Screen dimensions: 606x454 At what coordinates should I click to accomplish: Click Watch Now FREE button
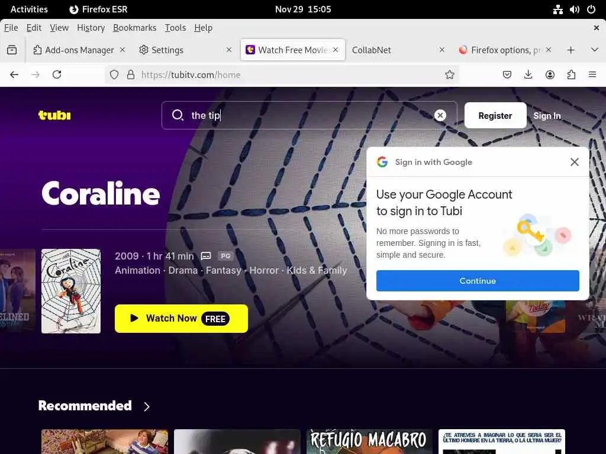point(181,319)
